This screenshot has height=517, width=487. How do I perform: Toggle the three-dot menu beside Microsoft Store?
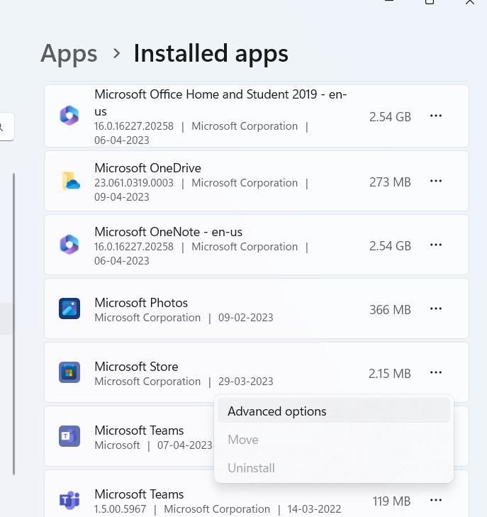(x=436, y=372)
